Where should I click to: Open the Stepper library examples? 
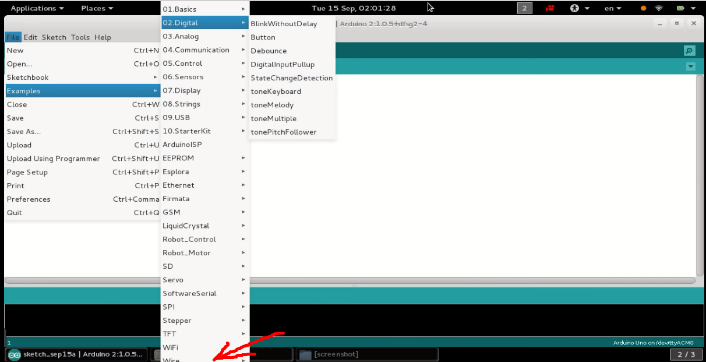pyautogui.click(x=205, y=321)
